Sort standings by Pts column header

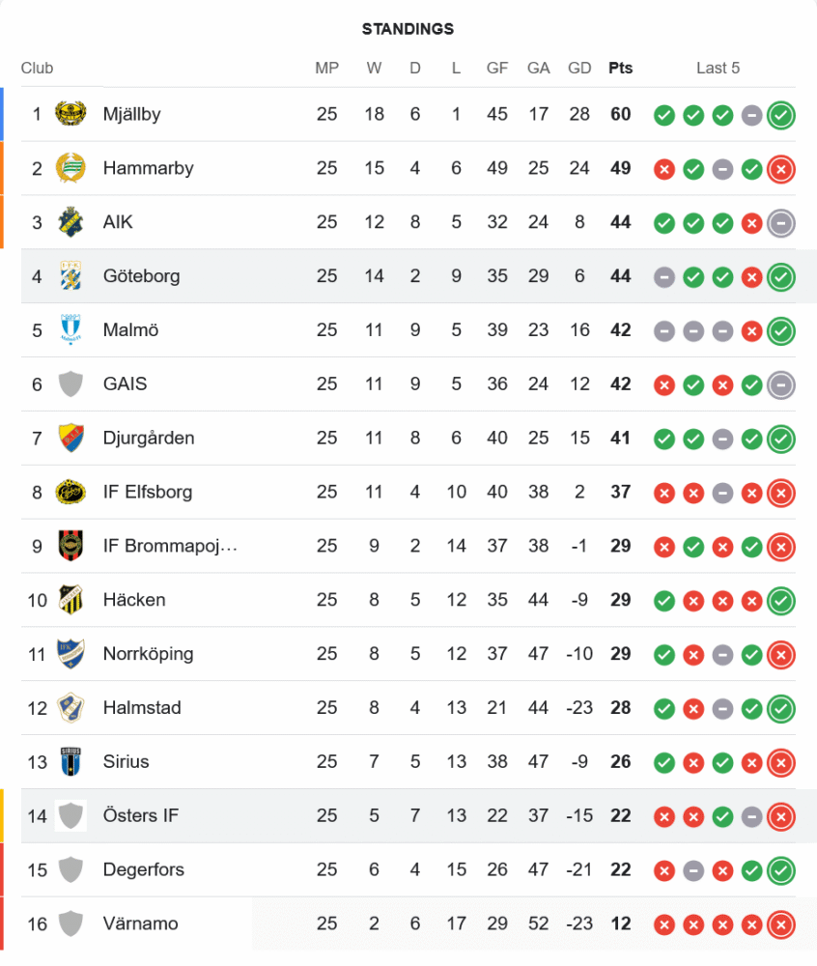(620, 69)
